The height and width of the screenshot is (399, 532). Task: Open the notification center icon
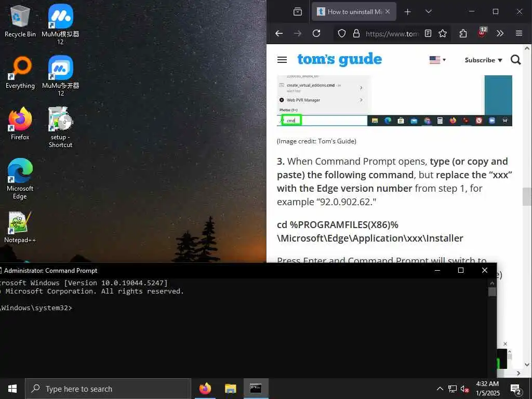click(515, 389)
